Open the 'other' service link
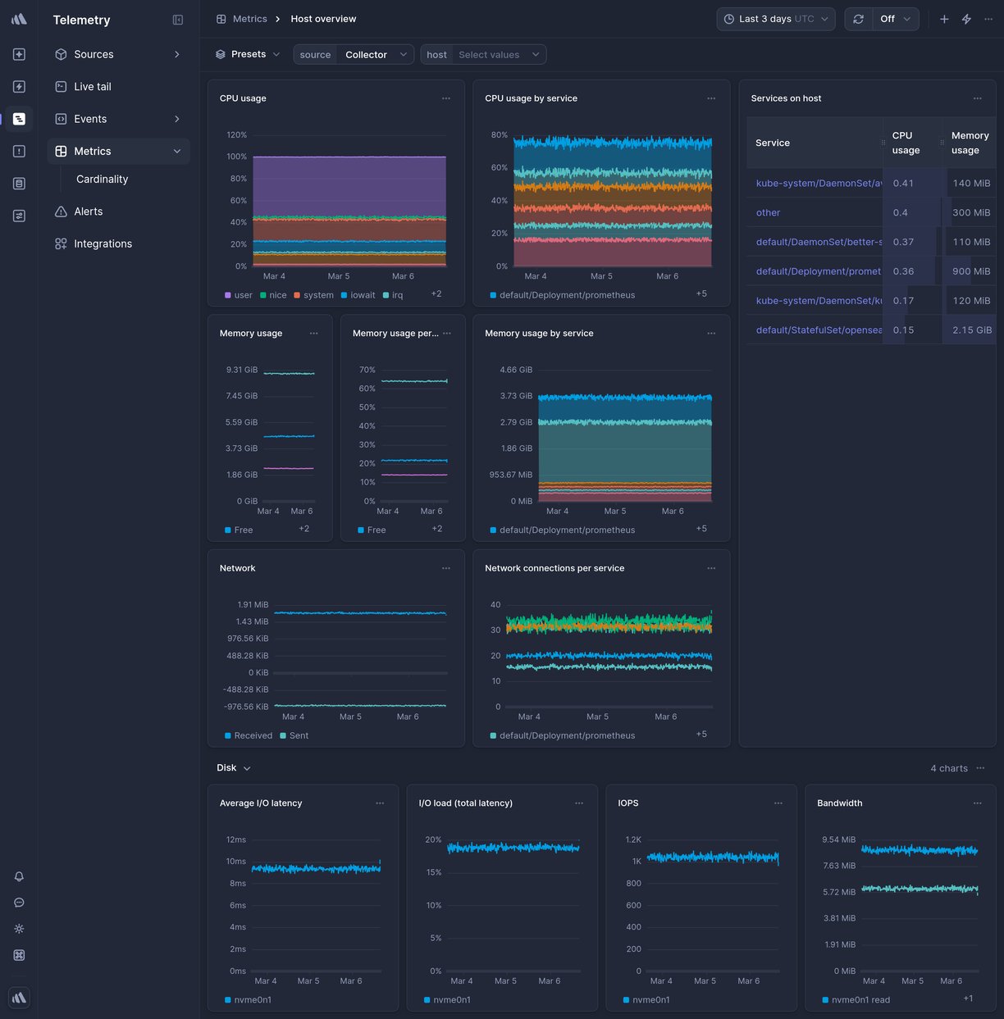1004x1019 pixels. coord(767,212)
